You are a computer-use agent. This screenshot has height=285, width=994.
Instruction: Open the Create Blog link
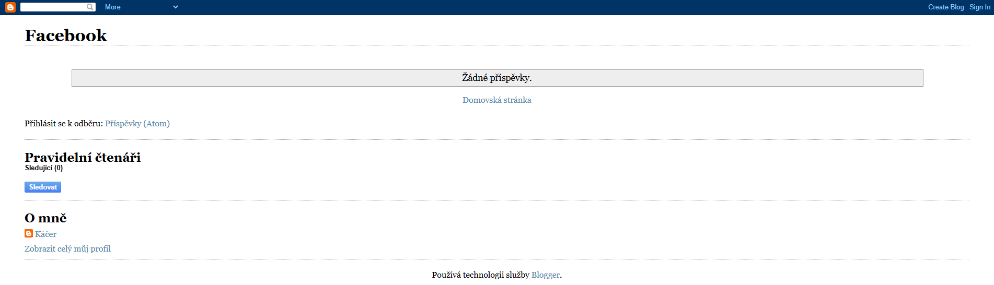tap(946, 7)
